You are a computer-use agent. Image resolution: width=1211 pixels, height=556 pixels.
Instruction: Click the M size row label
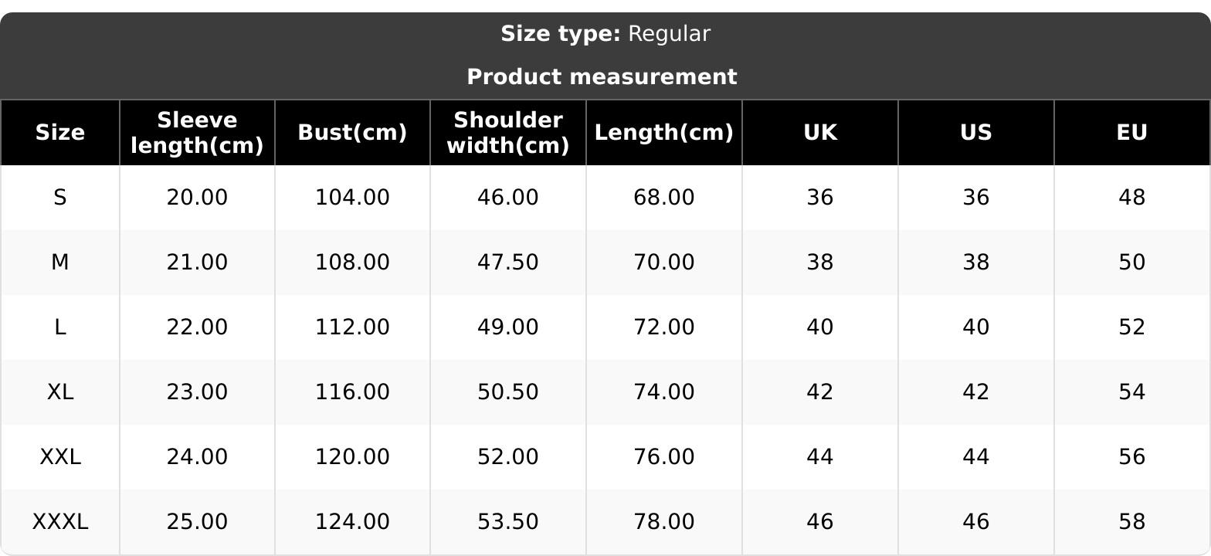pos(60,263)
